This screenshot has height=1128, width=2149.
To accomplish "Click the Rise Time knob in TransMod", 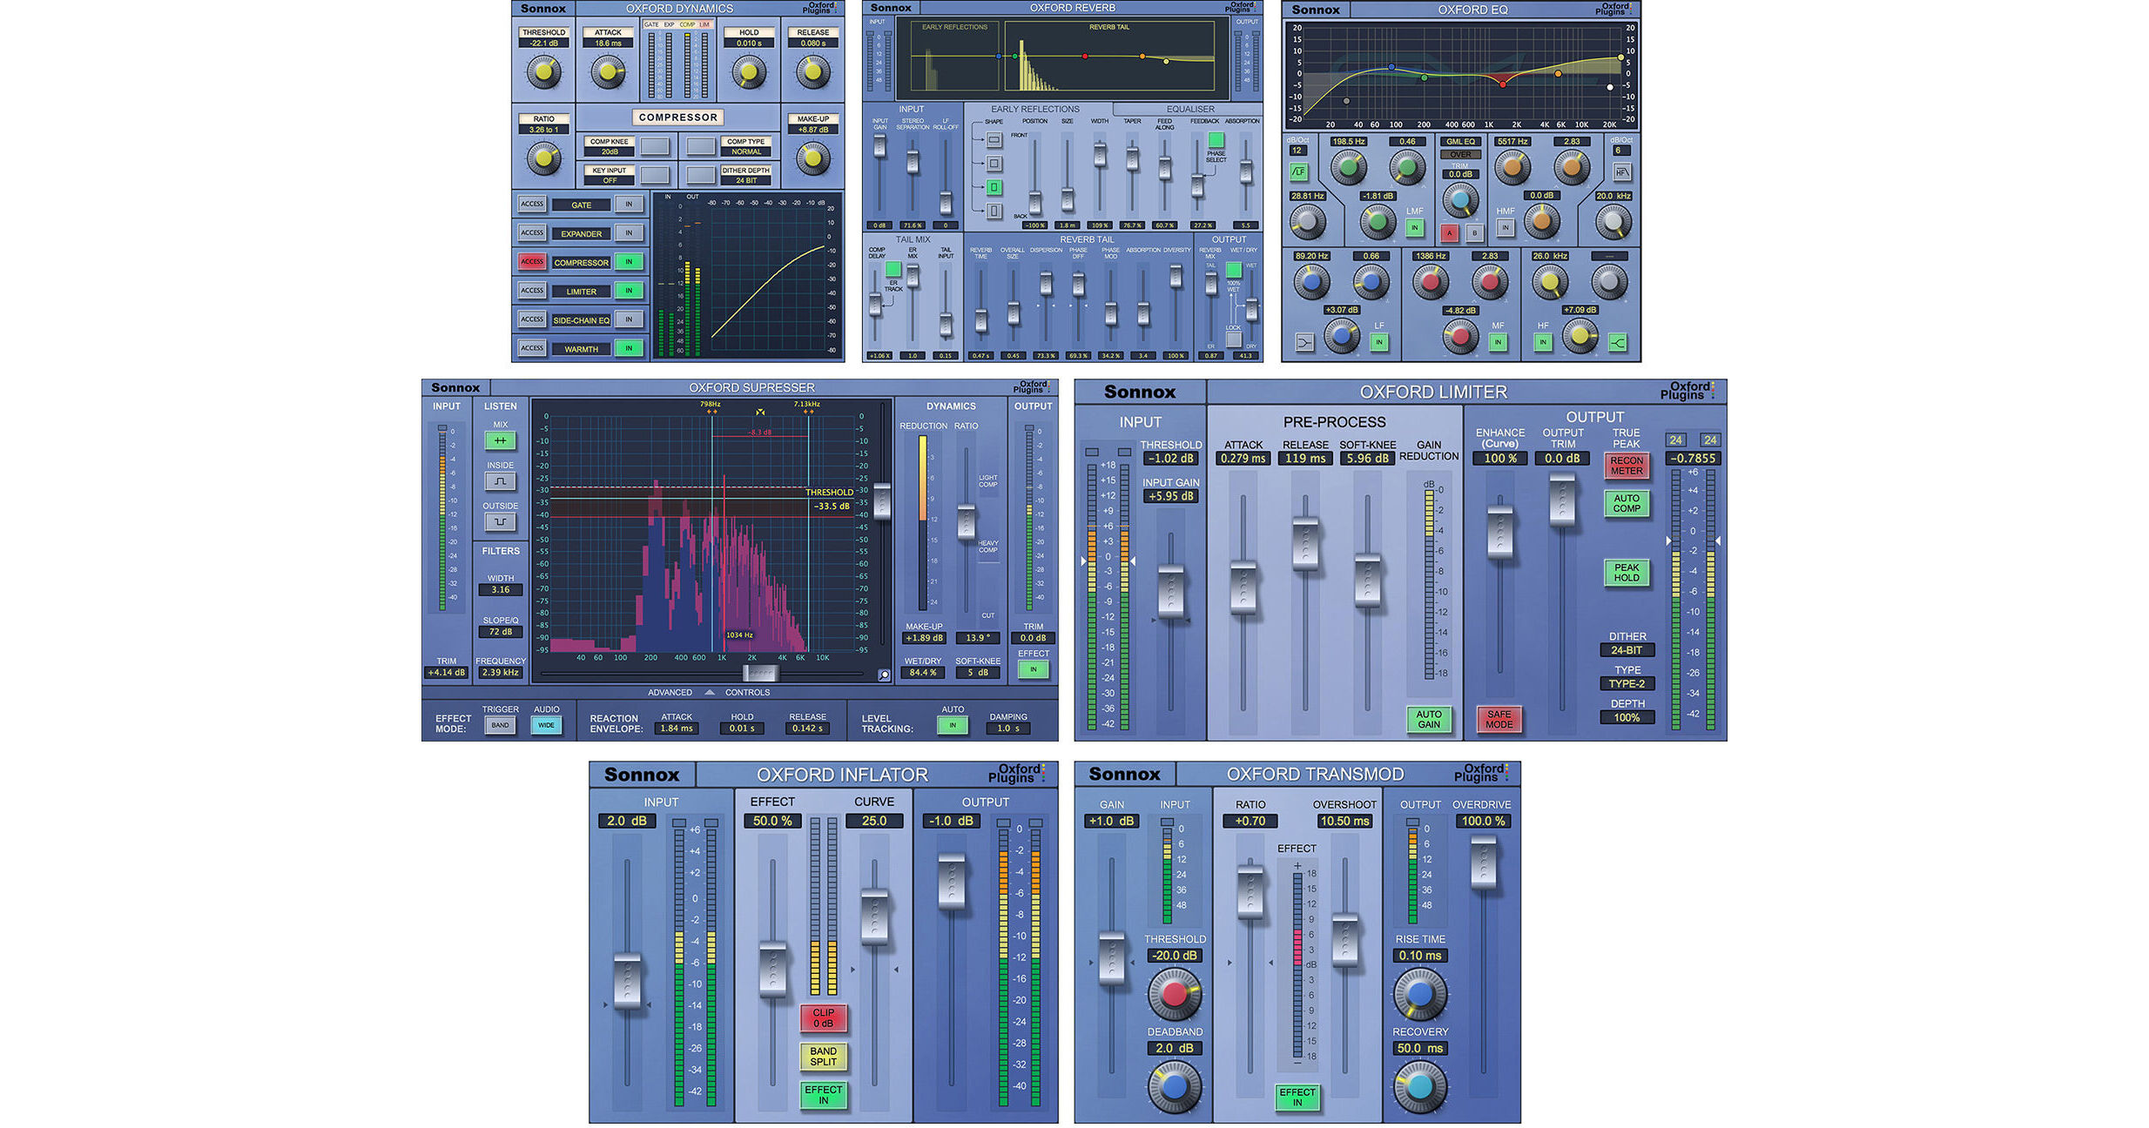I will point(1419,994).
